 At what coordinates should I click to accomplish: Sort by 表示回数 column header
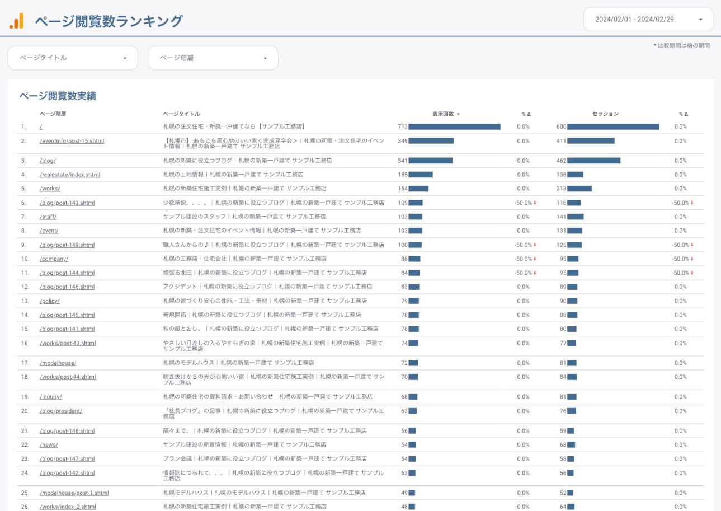point(445,114)
